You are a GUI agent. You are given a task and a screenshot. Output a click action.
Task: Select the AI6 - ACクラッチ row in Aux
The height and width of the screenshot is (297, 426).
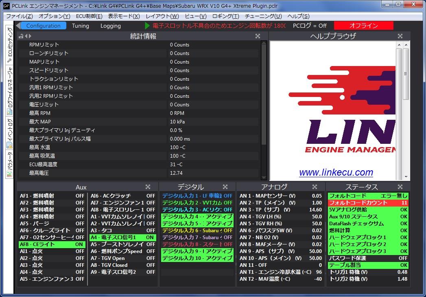123,196
